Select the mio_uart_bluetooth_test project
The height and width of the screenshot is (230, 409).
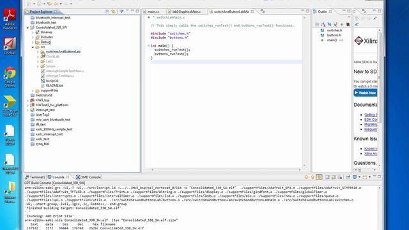(53, 119)
